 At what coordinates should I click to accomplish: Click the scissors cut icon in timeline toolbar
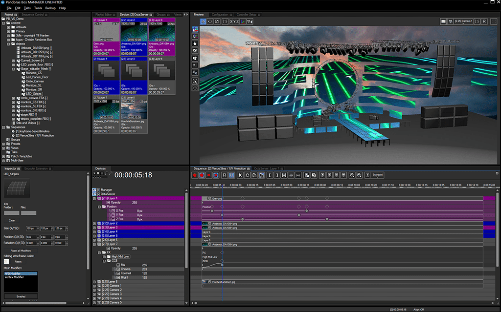click(x=240, y=175)
